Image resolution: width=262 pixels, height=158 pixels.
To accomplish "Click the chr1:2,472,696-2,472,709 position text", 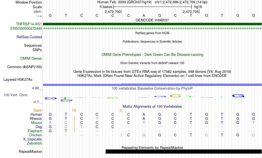I will point(181,2).
